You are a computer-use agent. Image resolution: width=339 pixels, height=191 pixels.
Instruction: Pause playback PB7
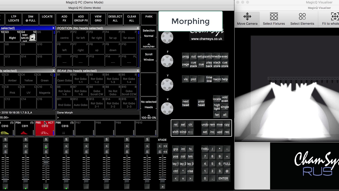[x=86, y=152]
